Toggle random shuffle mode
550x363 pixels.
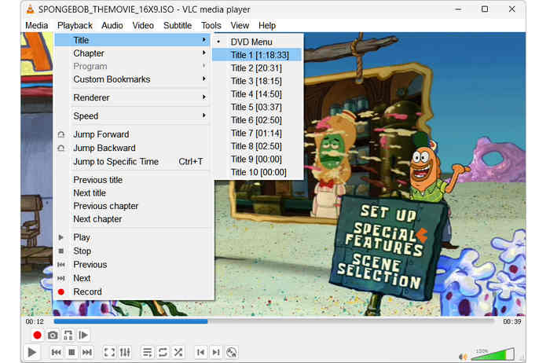178,352
